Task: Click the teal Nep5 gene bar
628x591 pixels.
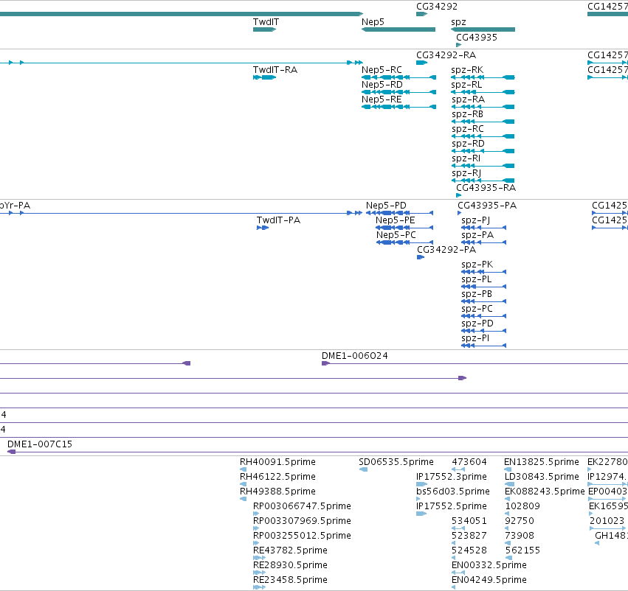Action: pyautogui.click(x=398, y=29)
